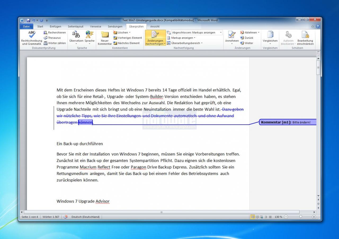Undo last action in quick access toolbar
Screen dimensions: 339x239
point(34,20)
